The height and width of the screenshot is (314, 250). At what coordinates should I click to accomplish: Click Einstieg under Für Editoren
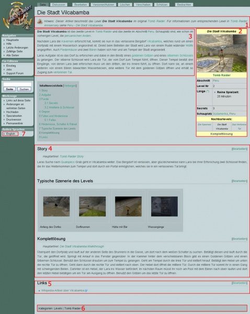click(11, 66)
